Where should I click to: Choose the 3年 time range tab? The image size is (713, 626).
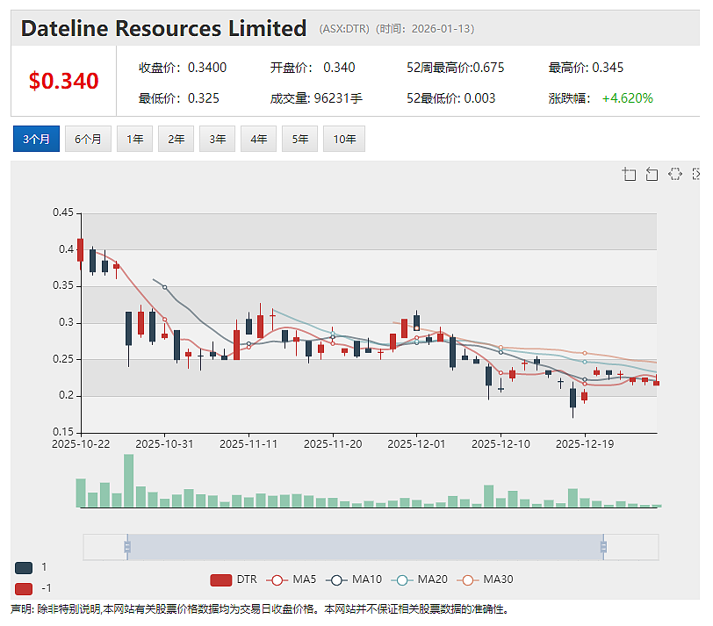pos(218,139)
